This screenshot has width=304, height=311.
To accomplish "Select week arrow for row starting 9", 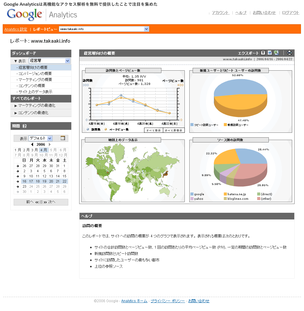I will coord(18,176).
